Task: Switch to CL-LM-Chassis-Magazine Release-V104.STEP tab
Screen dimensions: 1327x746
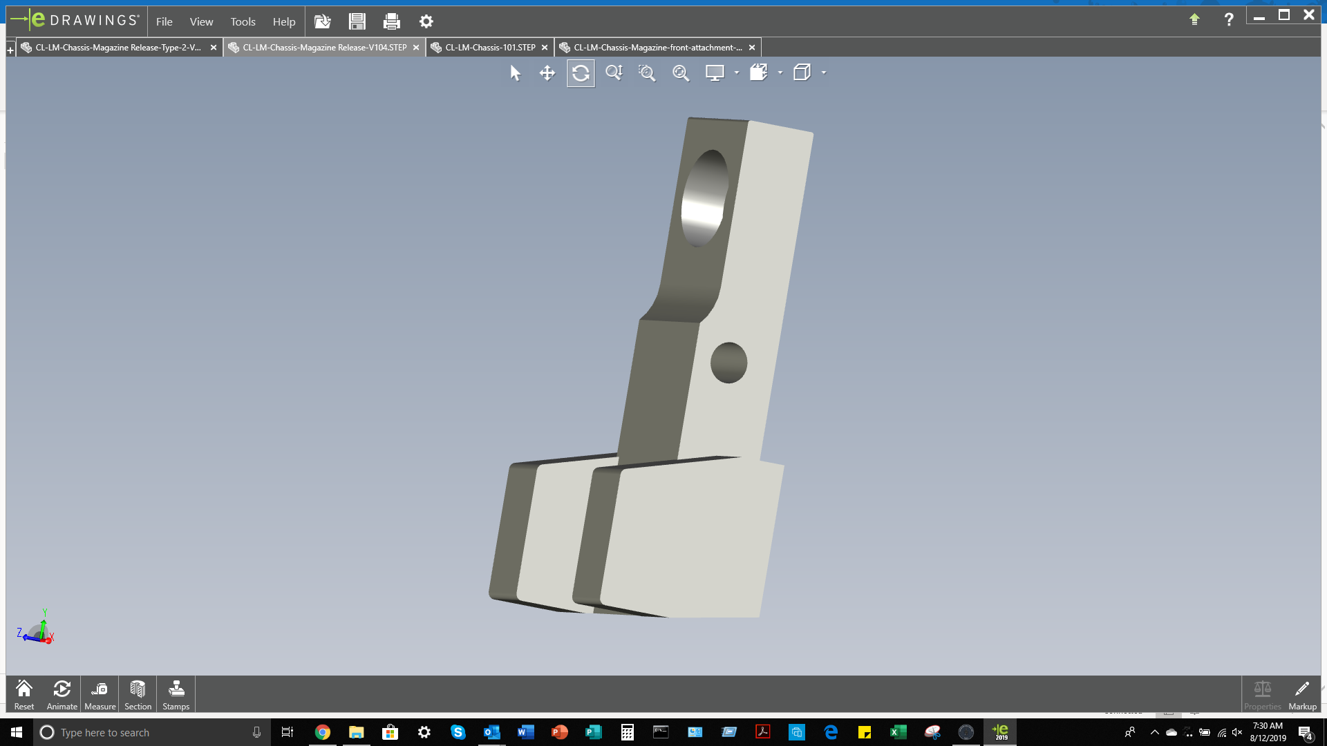Action: point(324,48)
